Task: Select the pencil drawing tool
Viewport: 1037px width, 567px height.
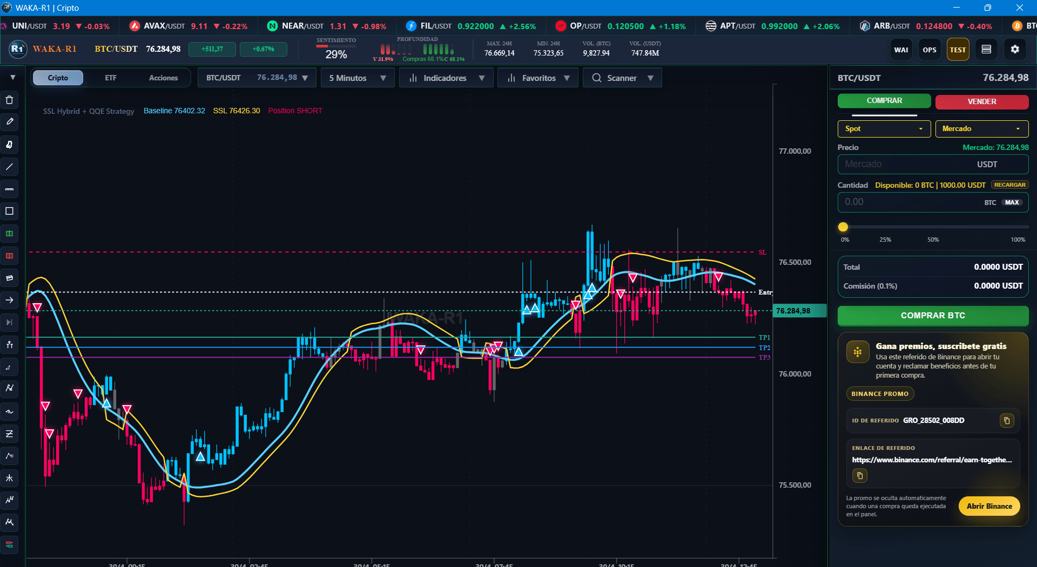Action: point(9,122)
